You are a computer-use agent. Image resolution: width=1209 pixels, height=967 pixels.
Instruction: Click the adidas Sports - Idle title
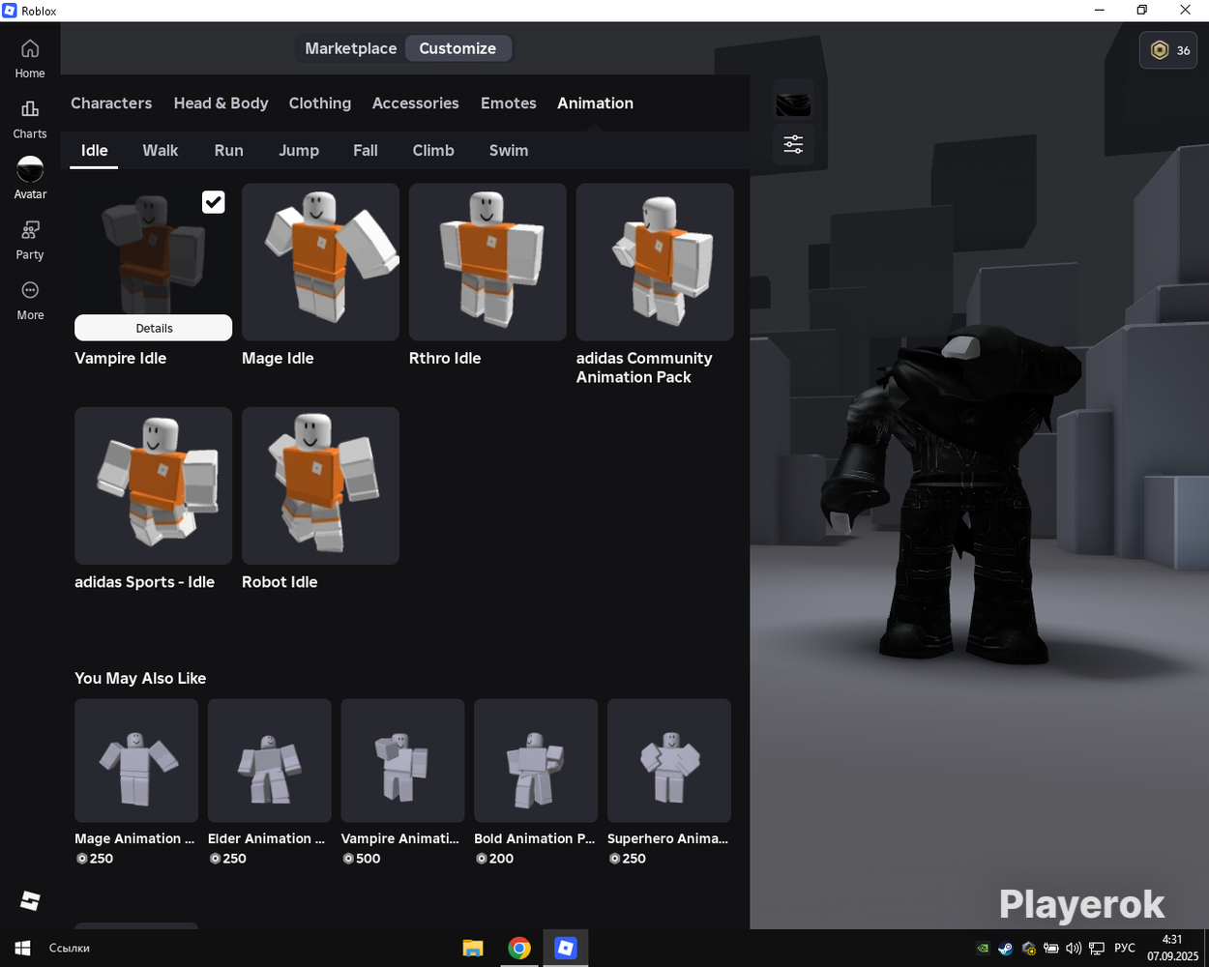click(144, 582)
